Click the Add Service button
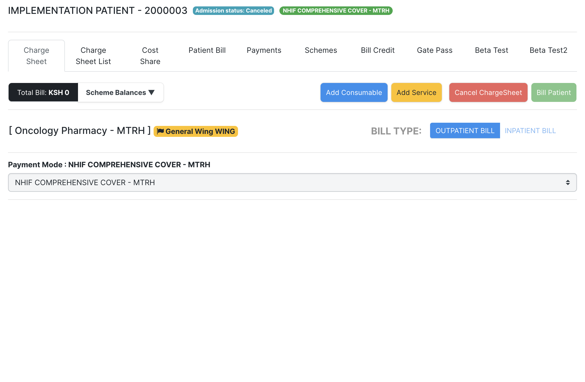The width and height of the screenshot is (585, 382). (416, 92)
